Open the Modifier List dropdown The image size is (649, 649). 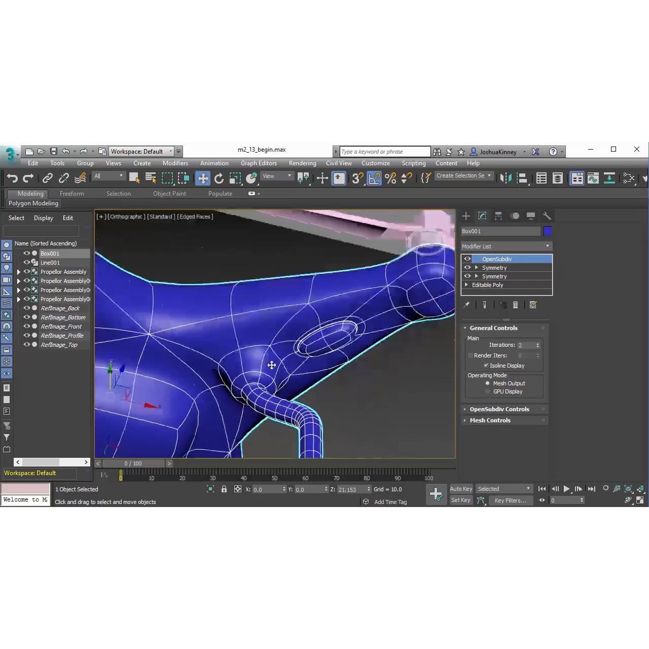click(506, 246)
